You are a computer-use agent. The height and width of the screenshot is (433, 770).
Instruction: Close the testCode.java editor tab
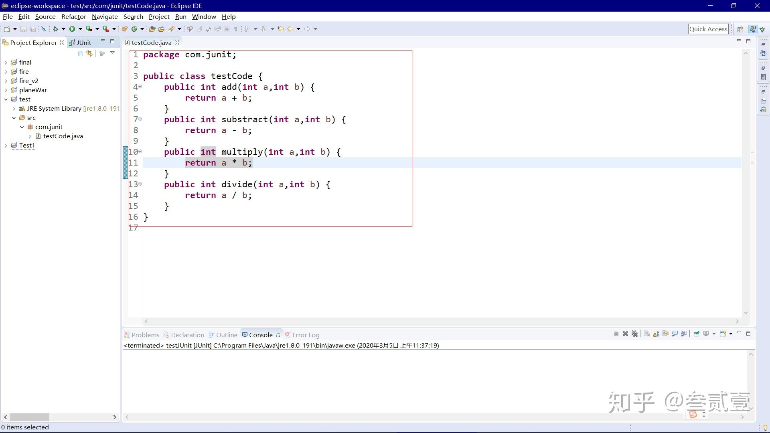click(x=177, y=42)
